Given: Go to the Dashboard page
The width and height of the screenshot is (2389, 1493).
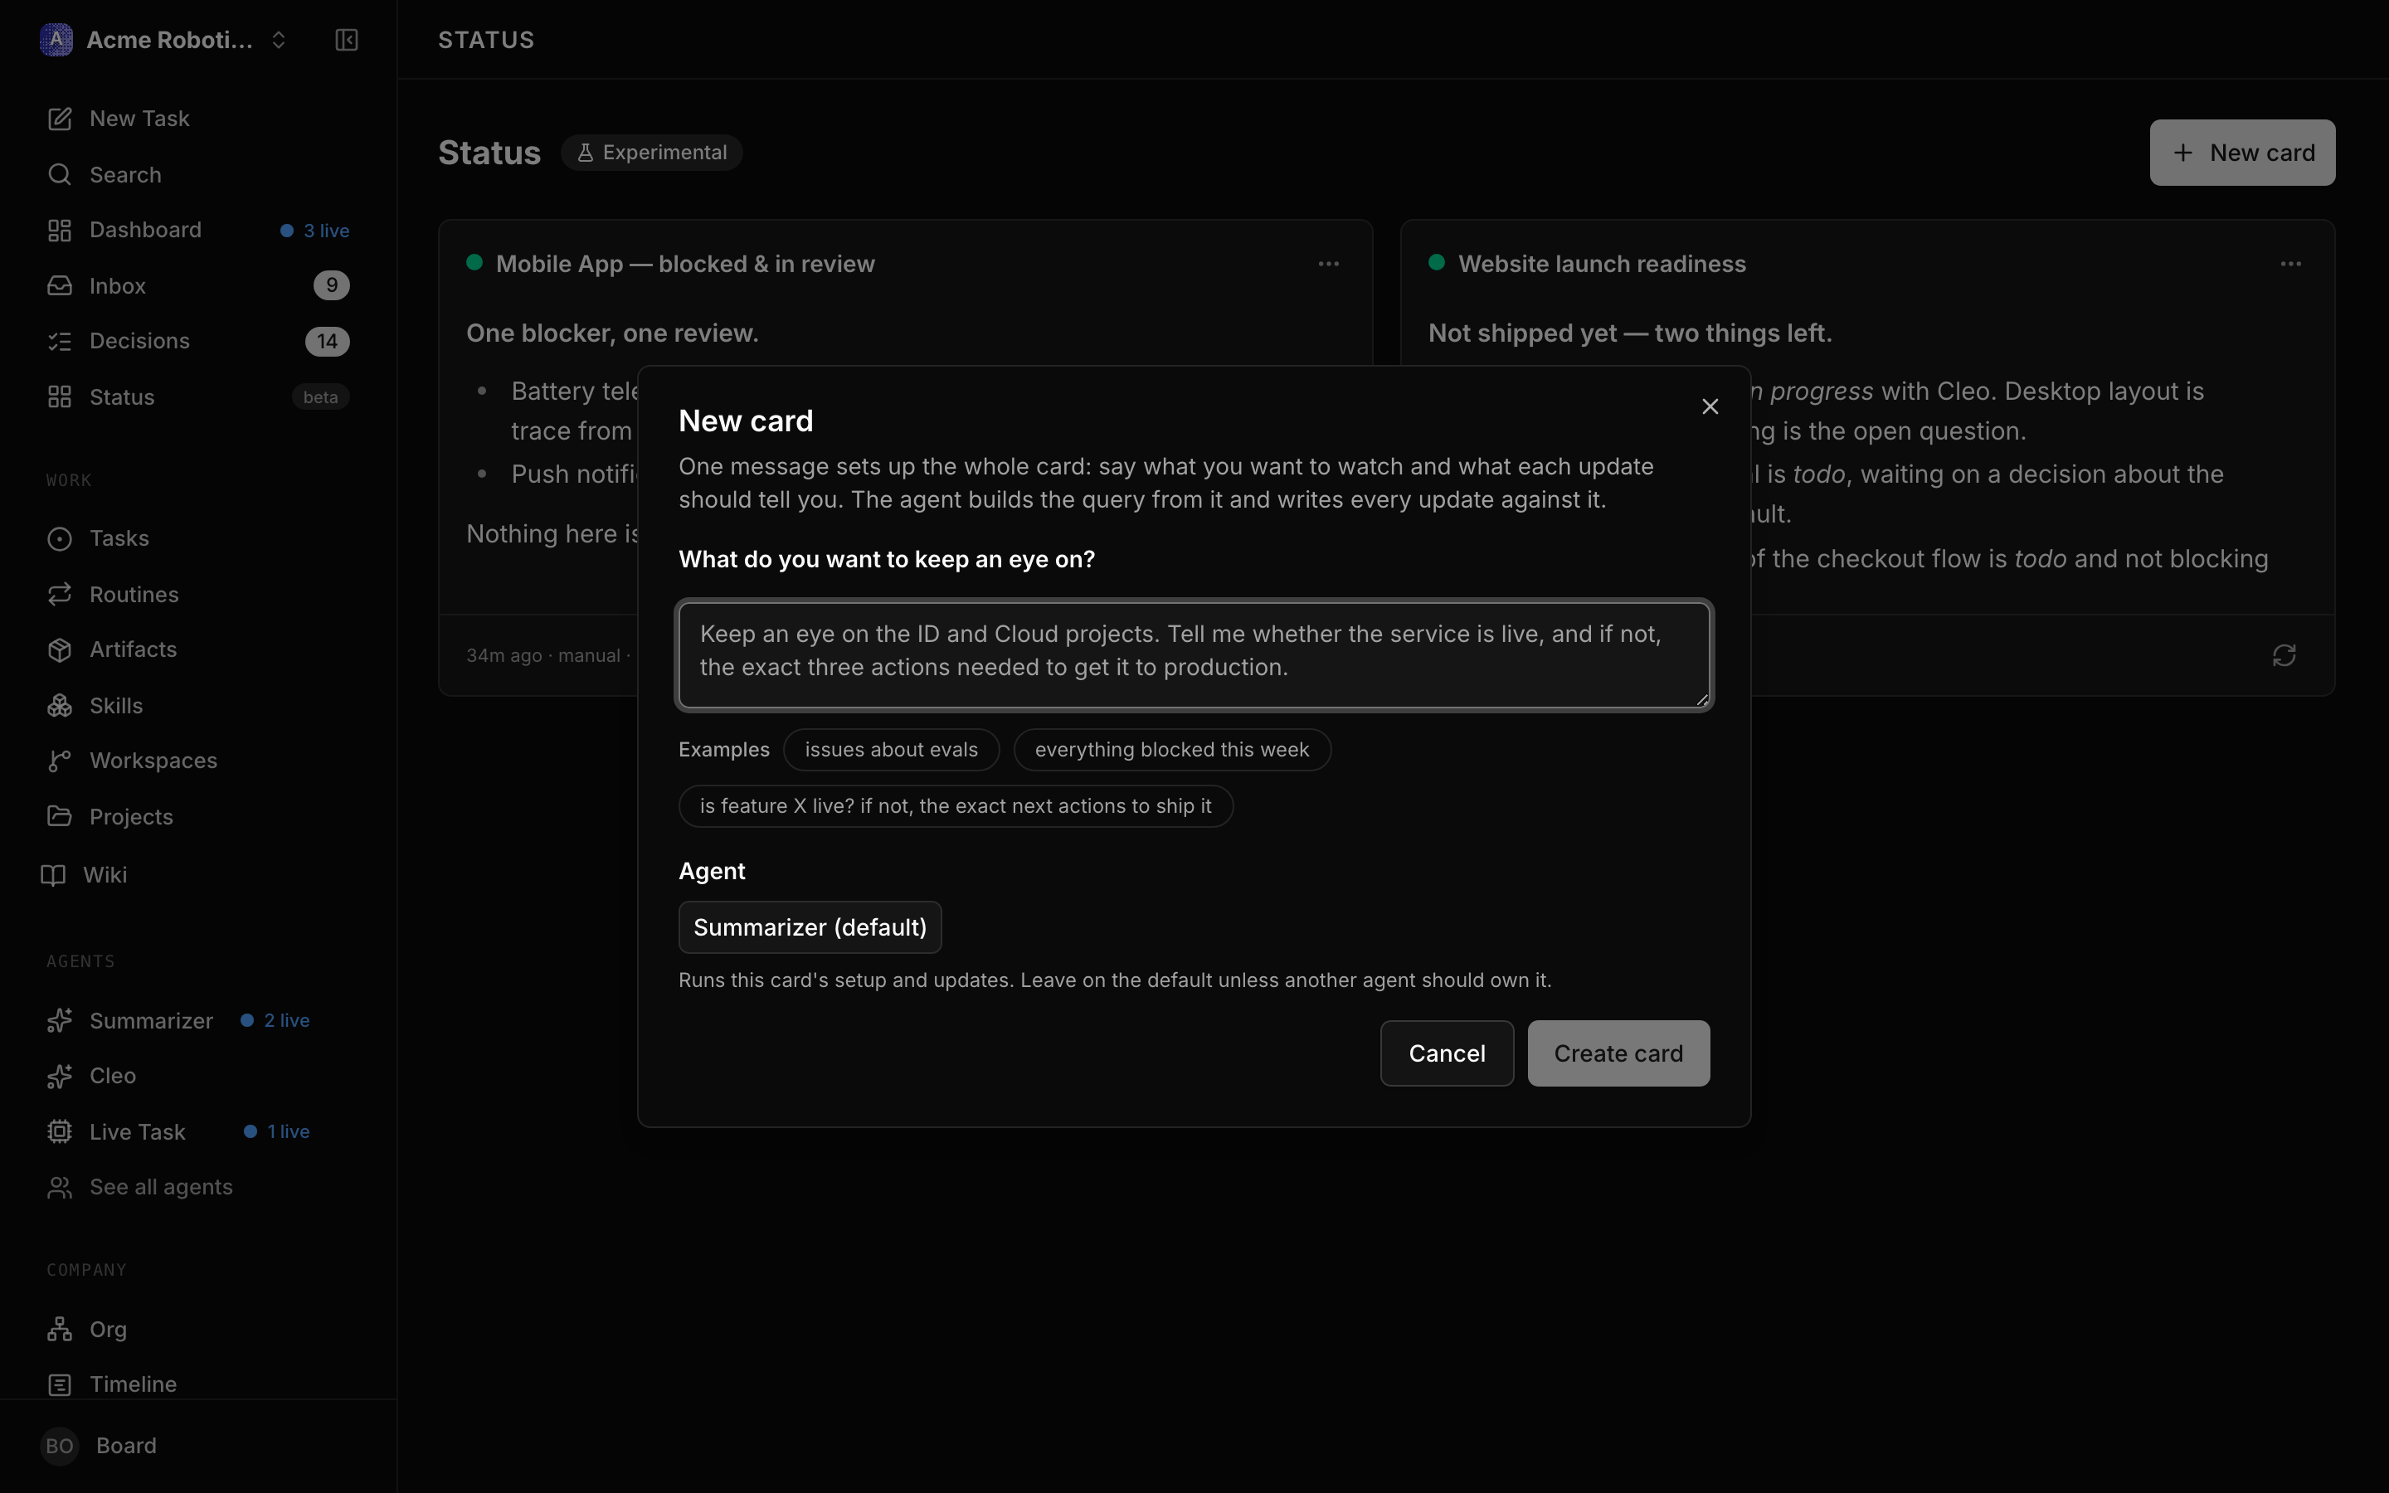Looking at the screenshot, I should 197,230.
